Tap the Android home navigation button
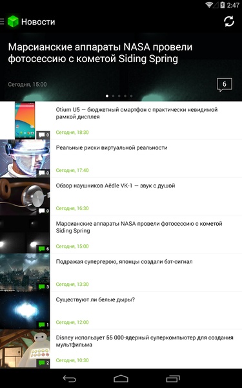The height and width of the screenshot is (388, 242). [121, 378]
